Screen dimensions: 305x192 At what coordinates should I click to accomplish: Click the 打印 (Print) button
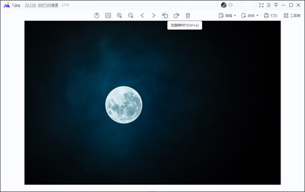(271, 15)
